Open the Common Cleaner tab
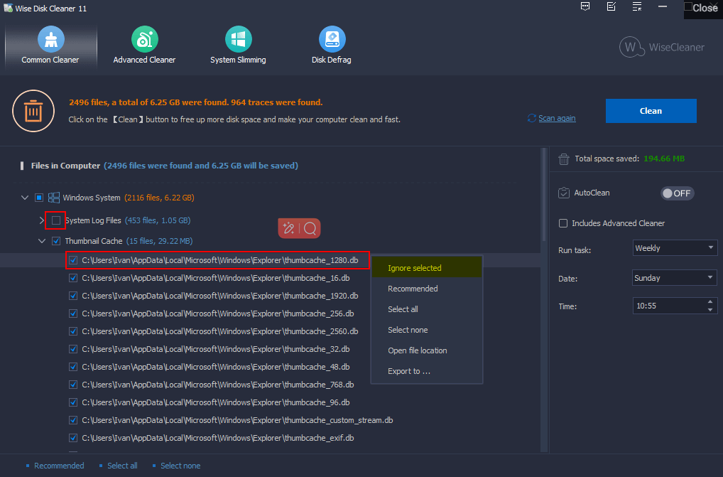The height and width of the screenshot is (477, 723). coord(50,45)
